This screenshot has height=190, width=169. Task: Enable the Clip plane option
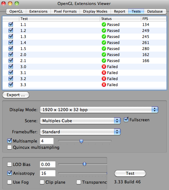(42, 182)
